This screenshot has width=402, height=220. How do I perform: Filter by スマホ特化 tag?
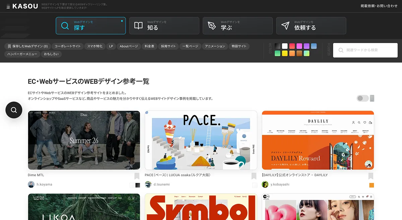pyautogui.click(x=95, y=46)
